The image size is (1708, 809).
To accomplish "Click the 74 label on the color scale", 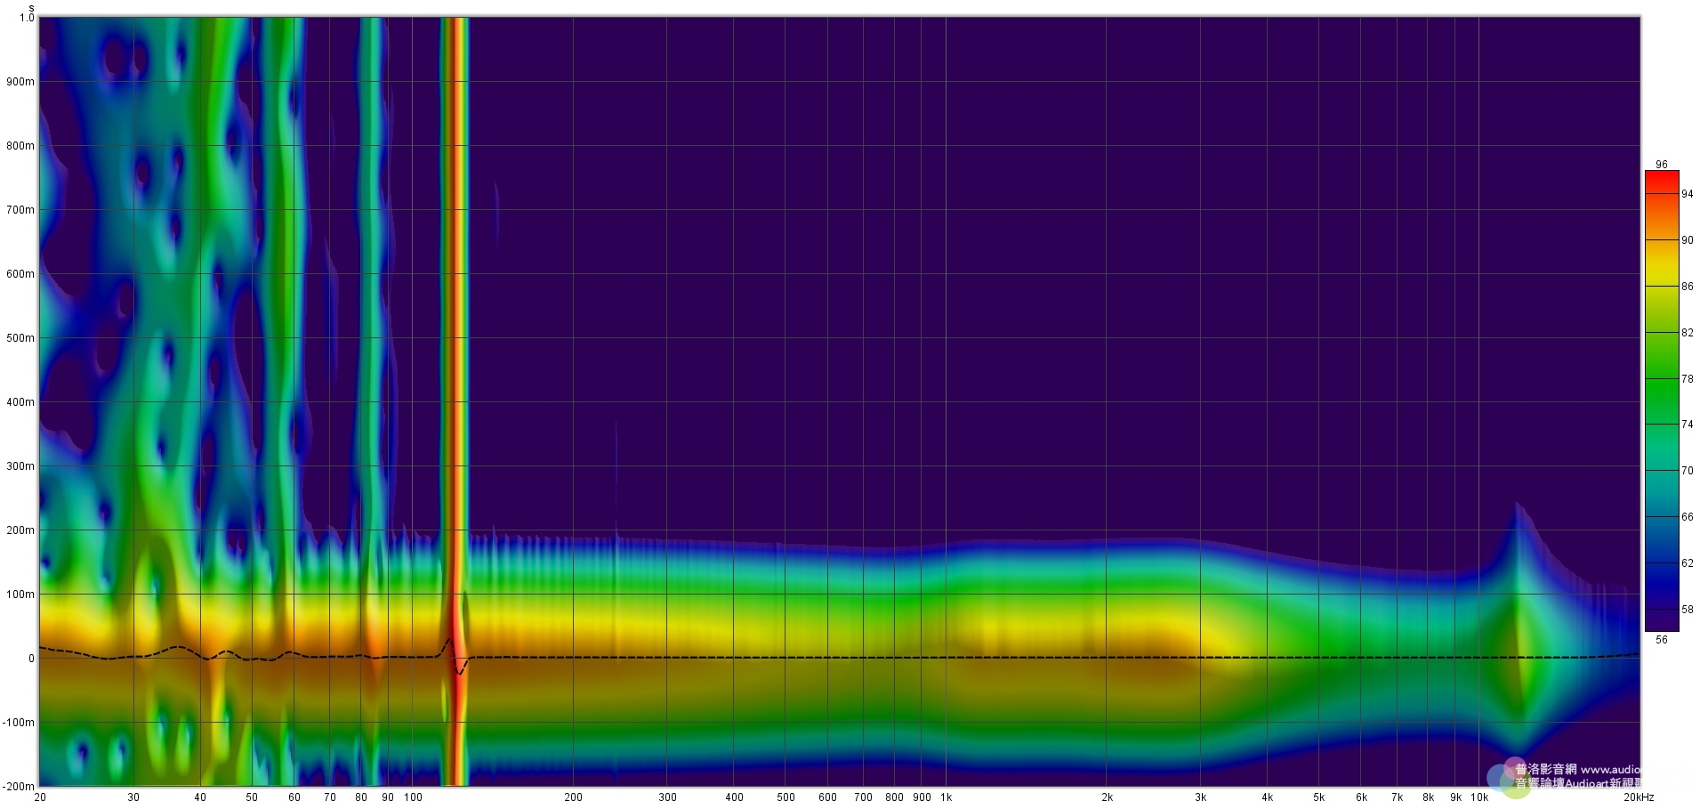I will click(1688, 425).
